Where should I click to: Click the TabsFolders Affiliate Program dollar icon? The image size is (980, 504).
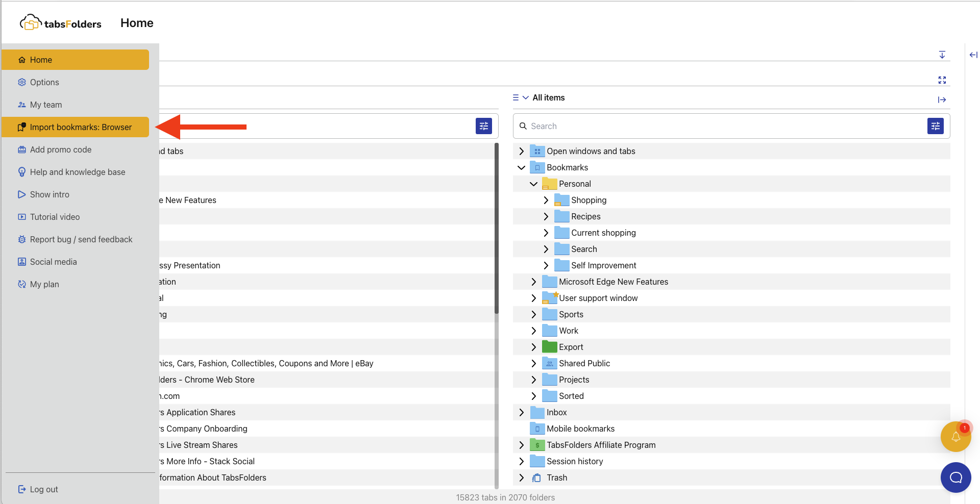537,445
